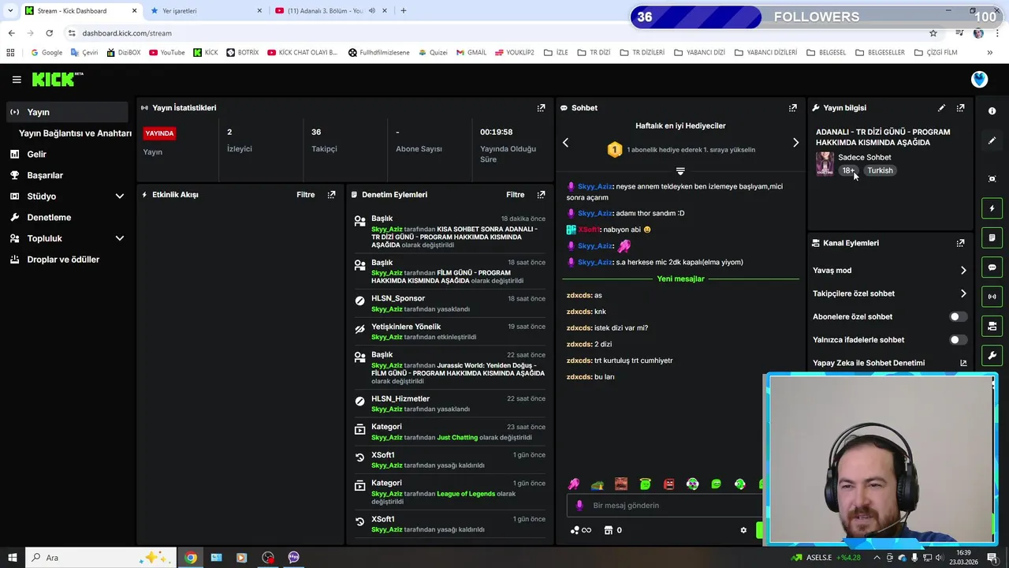Edit stream info with pencil in Yayın bilgisi
Viewport: 1009px width, 568px height.
(941, 108)
